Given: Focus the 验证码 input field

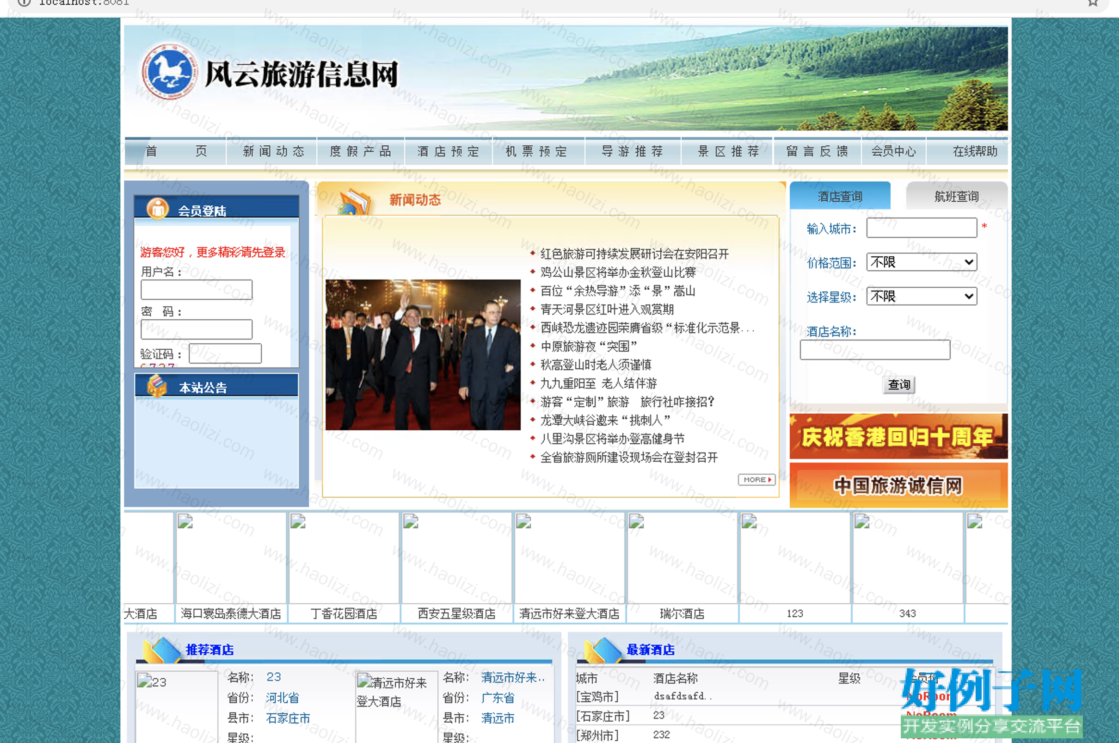Looking at the screenshot, I should (x=225, y=353).
